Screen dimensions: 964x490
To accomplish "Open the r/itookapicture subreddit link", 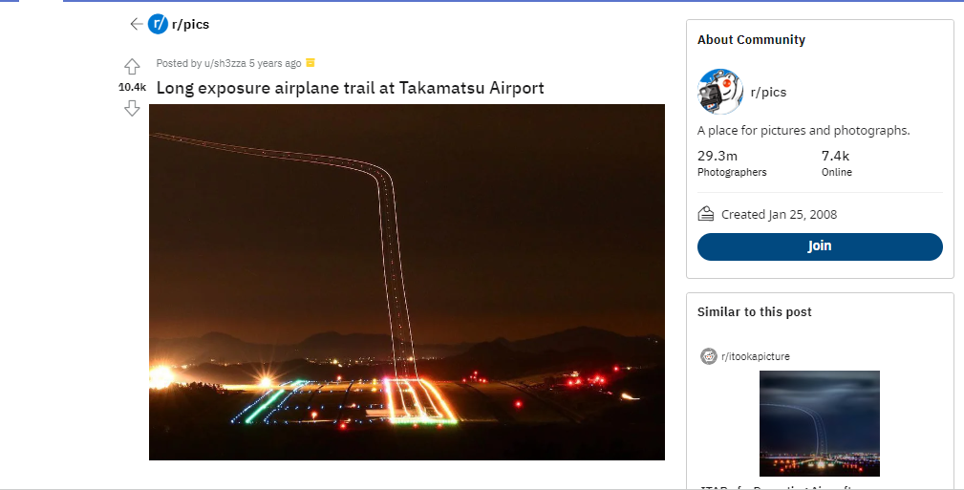I will [x=756, y=356].
